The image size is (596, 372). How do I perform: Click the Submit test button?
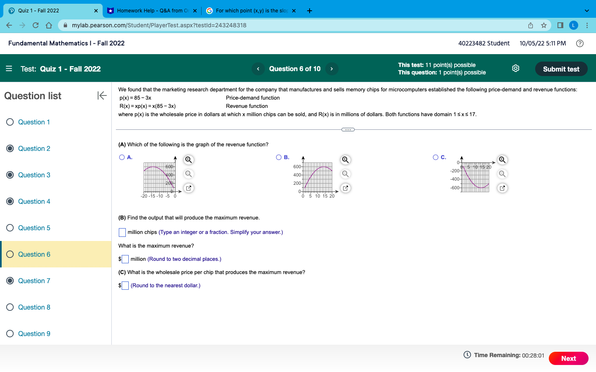[x=561, y=69]
